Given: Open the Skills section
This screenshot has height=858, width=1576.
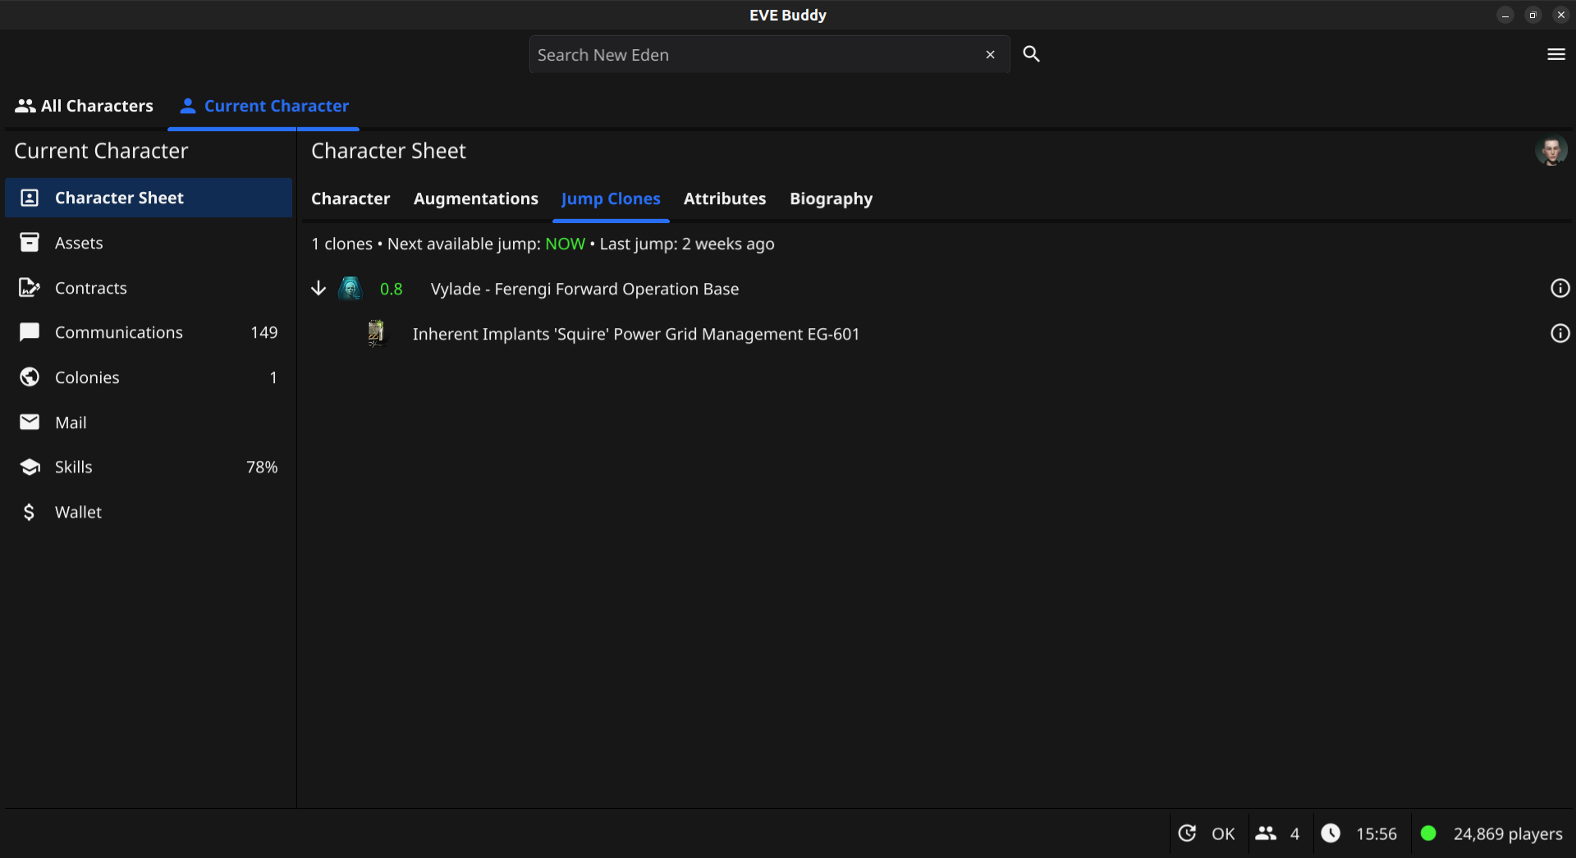Looking at the screenshot, I should point(149,467).
